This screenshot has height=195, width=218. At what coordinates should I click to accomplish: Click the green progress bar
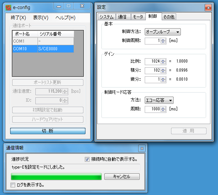pyautogui.click(x=56, y=177)
